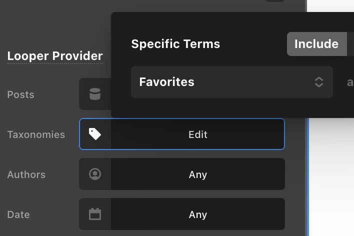354x236 pixels.
Task: Toggle the Include option for Specific Terms
Action: [x=316, y=44]
